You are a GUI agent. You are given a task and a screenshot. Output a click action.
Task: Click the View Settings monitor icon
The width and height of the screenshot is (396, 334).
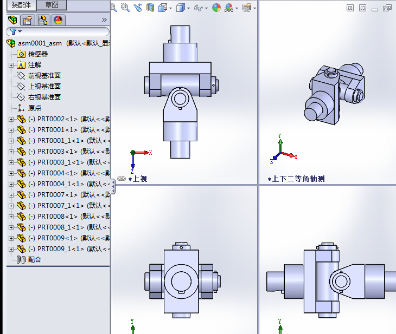247,8
